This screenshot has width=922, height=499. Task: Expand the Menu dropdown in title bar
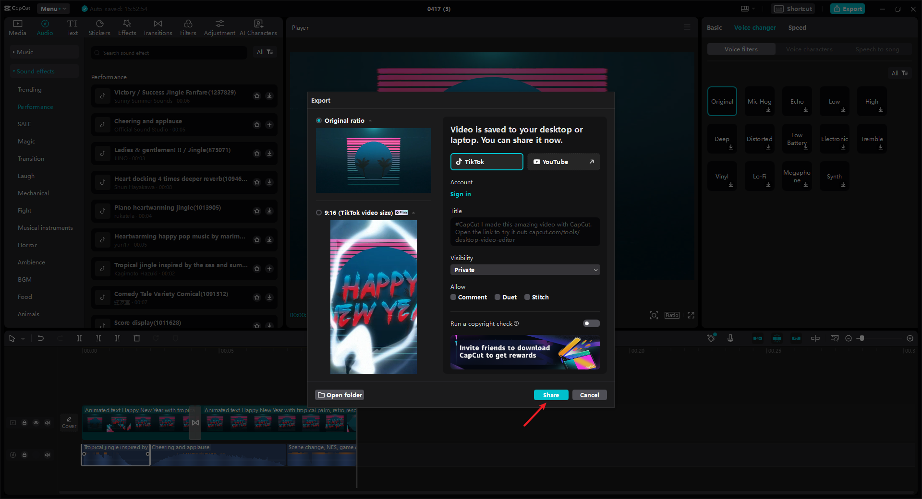(x=53, y=9)
